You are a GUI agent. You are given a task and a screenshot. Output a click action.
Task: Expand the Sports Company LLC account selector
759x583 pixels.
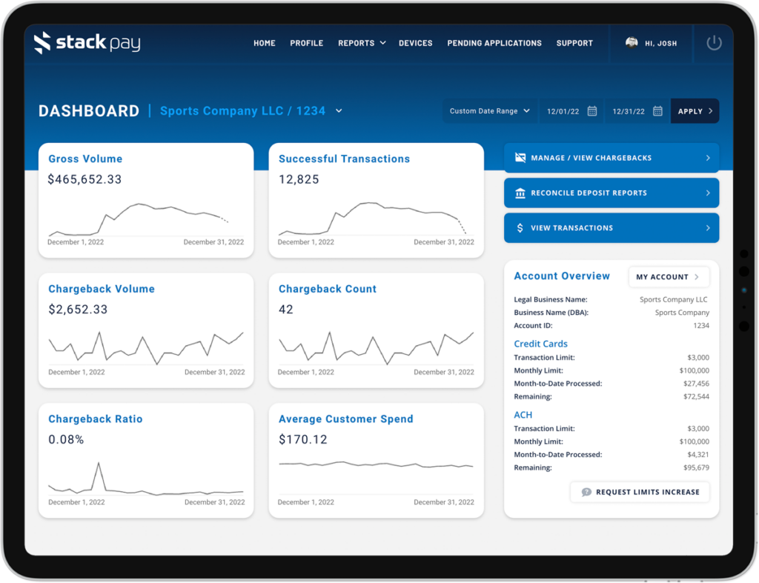point(339,111)
